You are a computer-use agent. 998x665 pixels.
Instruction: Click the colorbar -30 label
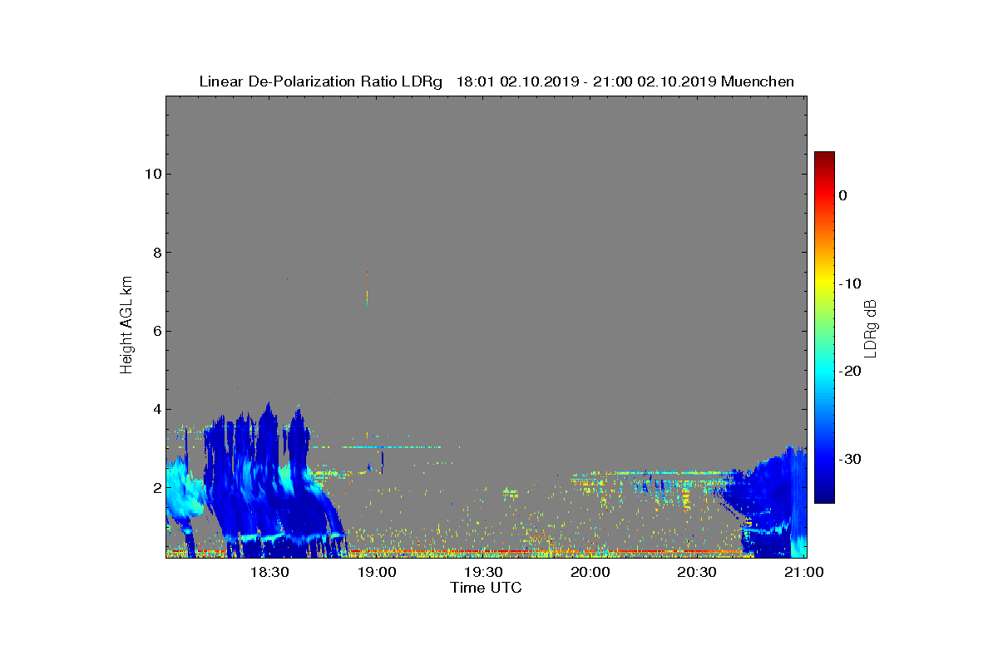(850, 460)
